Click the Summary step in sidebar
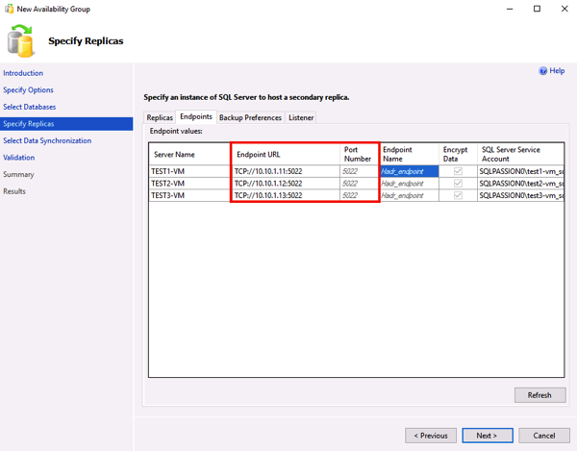The height and width of the screenshot is (451, 577). (18, 175)
